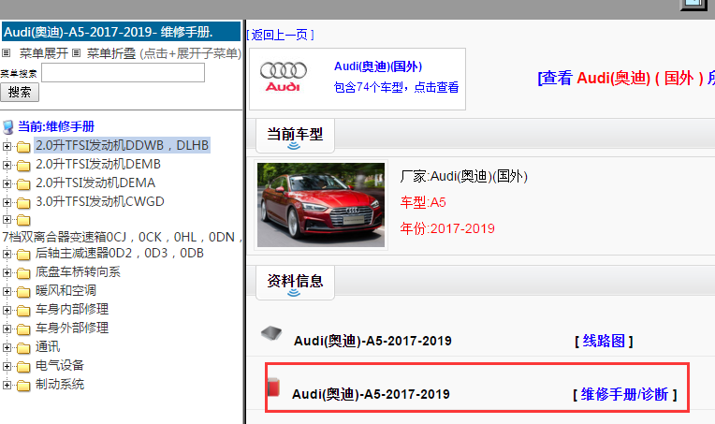Expand the 后轴主减速器0D2 tree node

tap(7, 254)
